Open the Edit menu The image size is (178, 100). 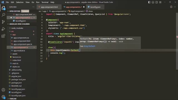point(12,2)
